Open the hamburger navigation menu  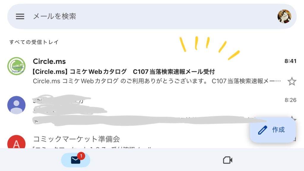click(20, 16)
